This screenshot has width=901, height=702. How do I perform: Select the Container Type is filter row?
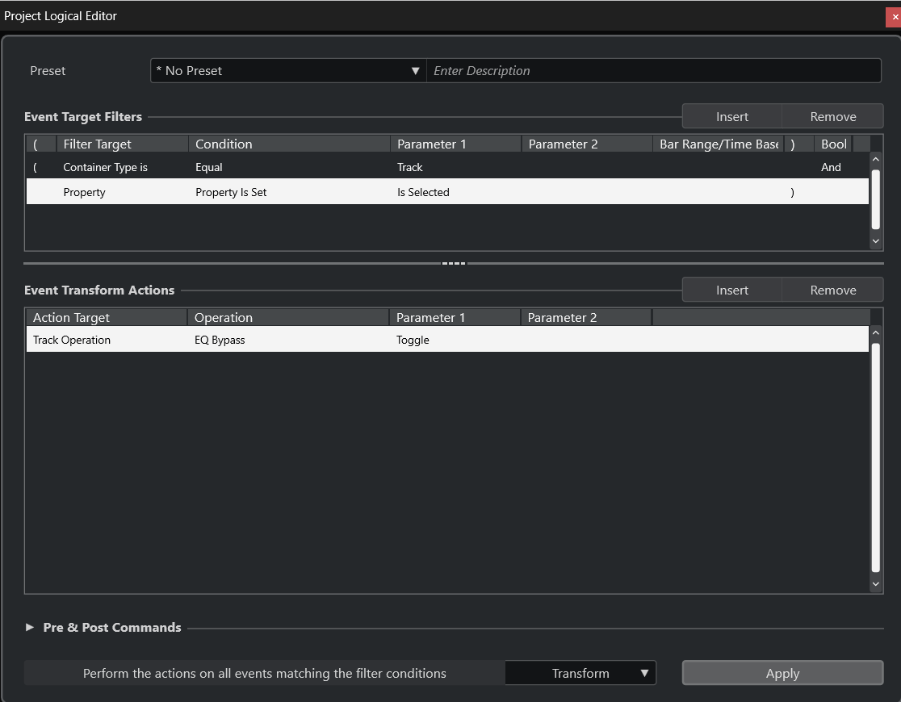point(105,168)
